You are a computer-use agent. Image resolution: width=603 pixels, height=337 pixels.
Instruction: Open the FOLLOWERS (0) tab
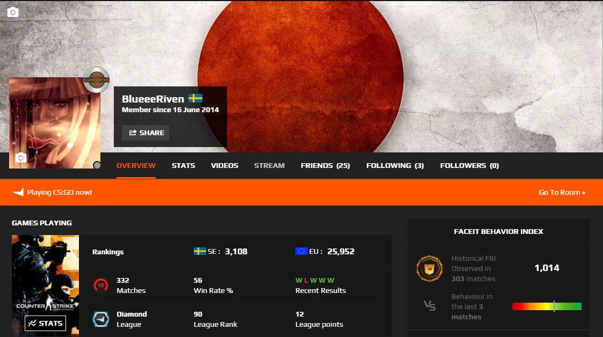tap(469, 166)
